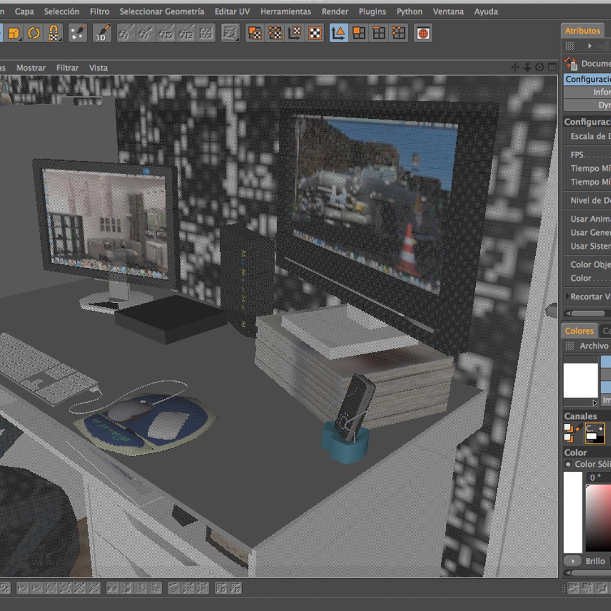
Task: Open the Python menu
Action: pos(409,12)
